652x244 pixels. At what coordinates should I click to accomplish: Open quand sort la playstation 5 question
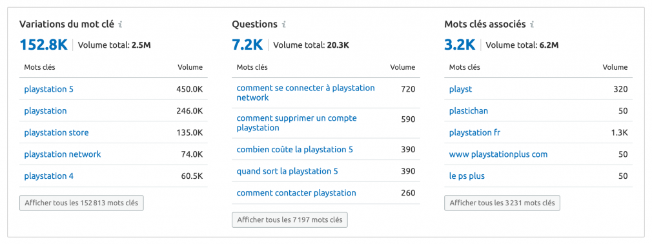click(287, 171)
